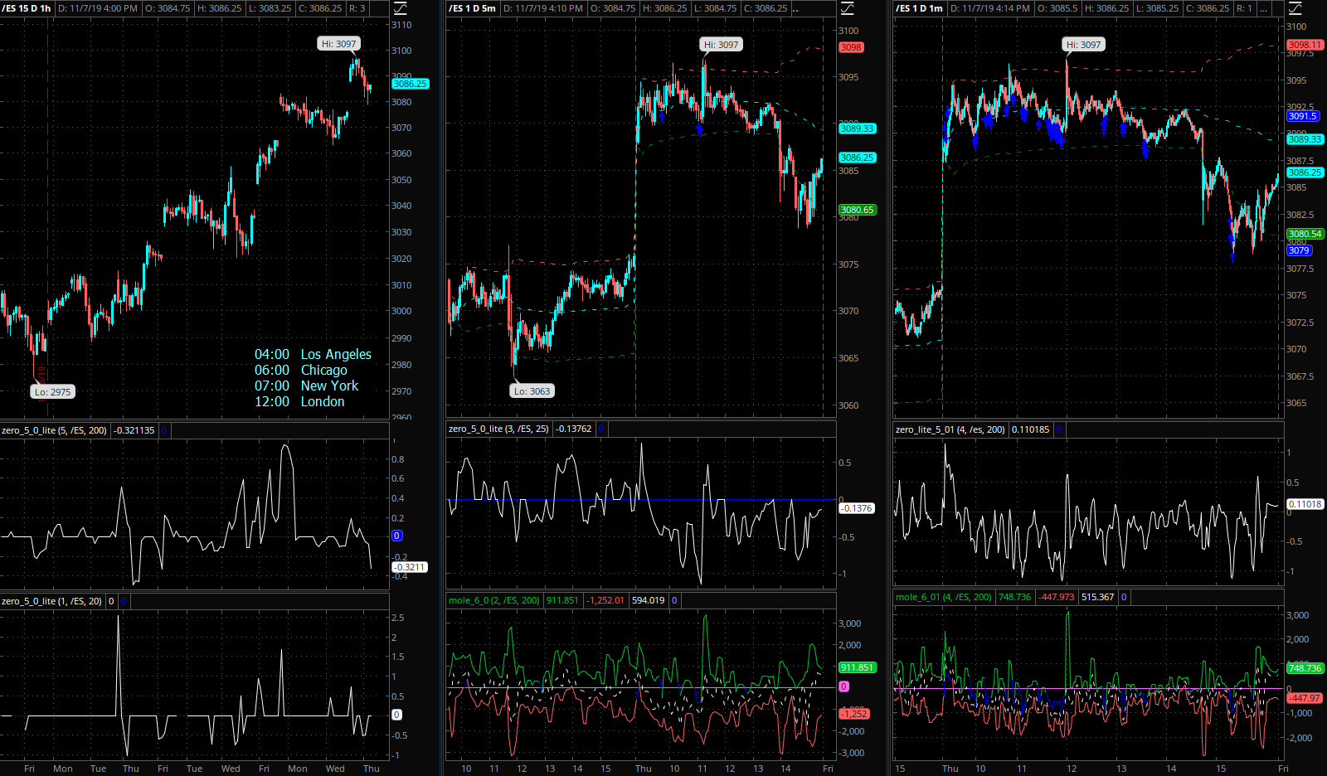Open the /ES 1 D 1m timeframe label
Screen dimensions: 1327x776
pos(920,8)
